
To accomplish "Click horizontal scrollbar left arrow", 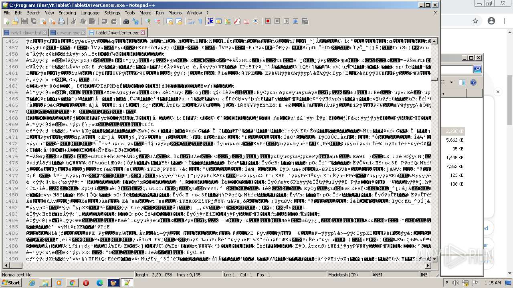I will click(x=6, y=266).
